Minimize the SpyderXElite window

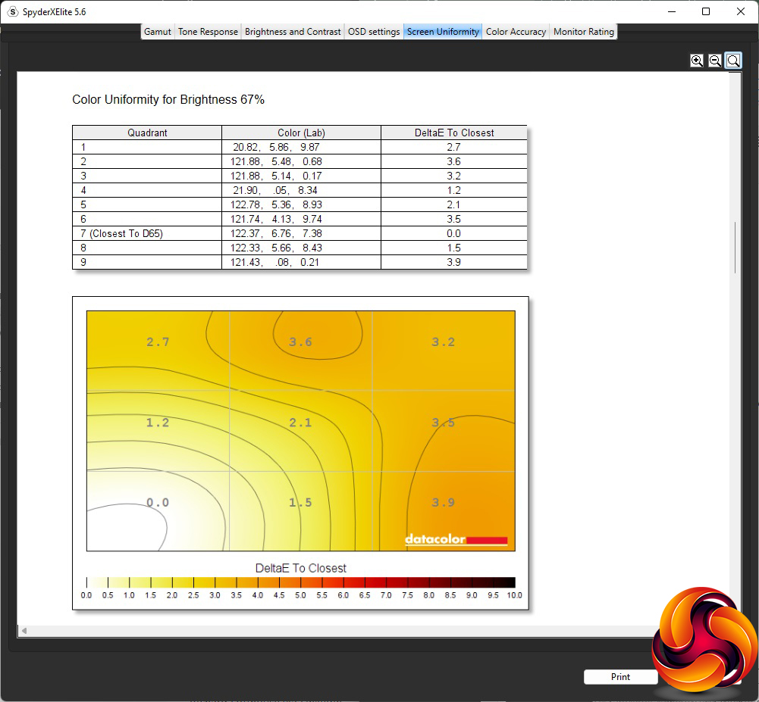(671, 11)
